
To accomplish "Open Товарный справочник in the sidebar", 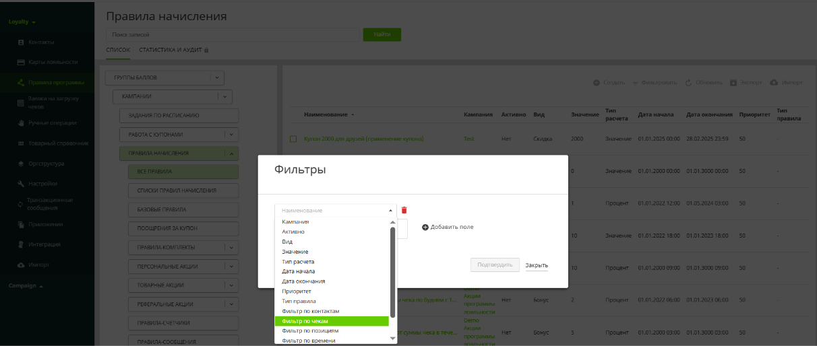I will point(21,143).
